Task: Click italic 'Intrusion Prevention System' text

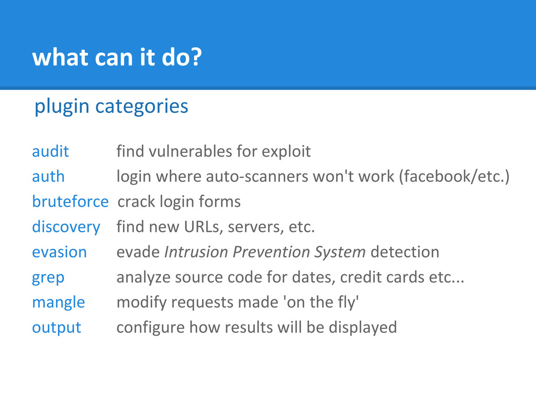Action: point(265,252)
